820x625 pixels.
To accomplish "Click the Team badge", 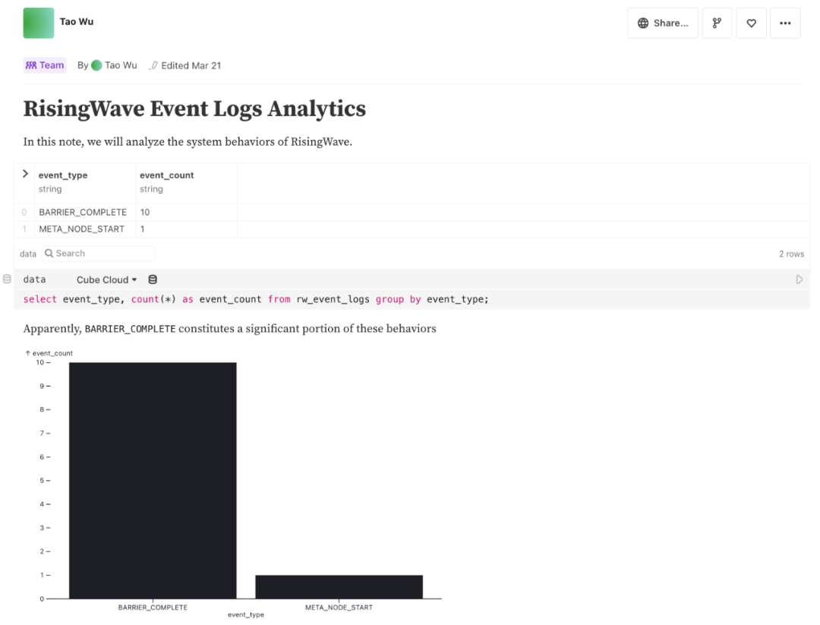I will tap(45, 65).
